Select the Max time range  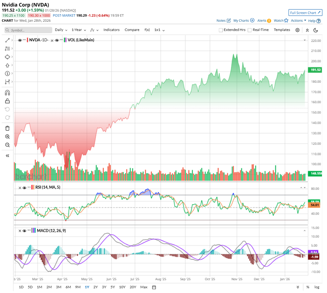[144, 287]
